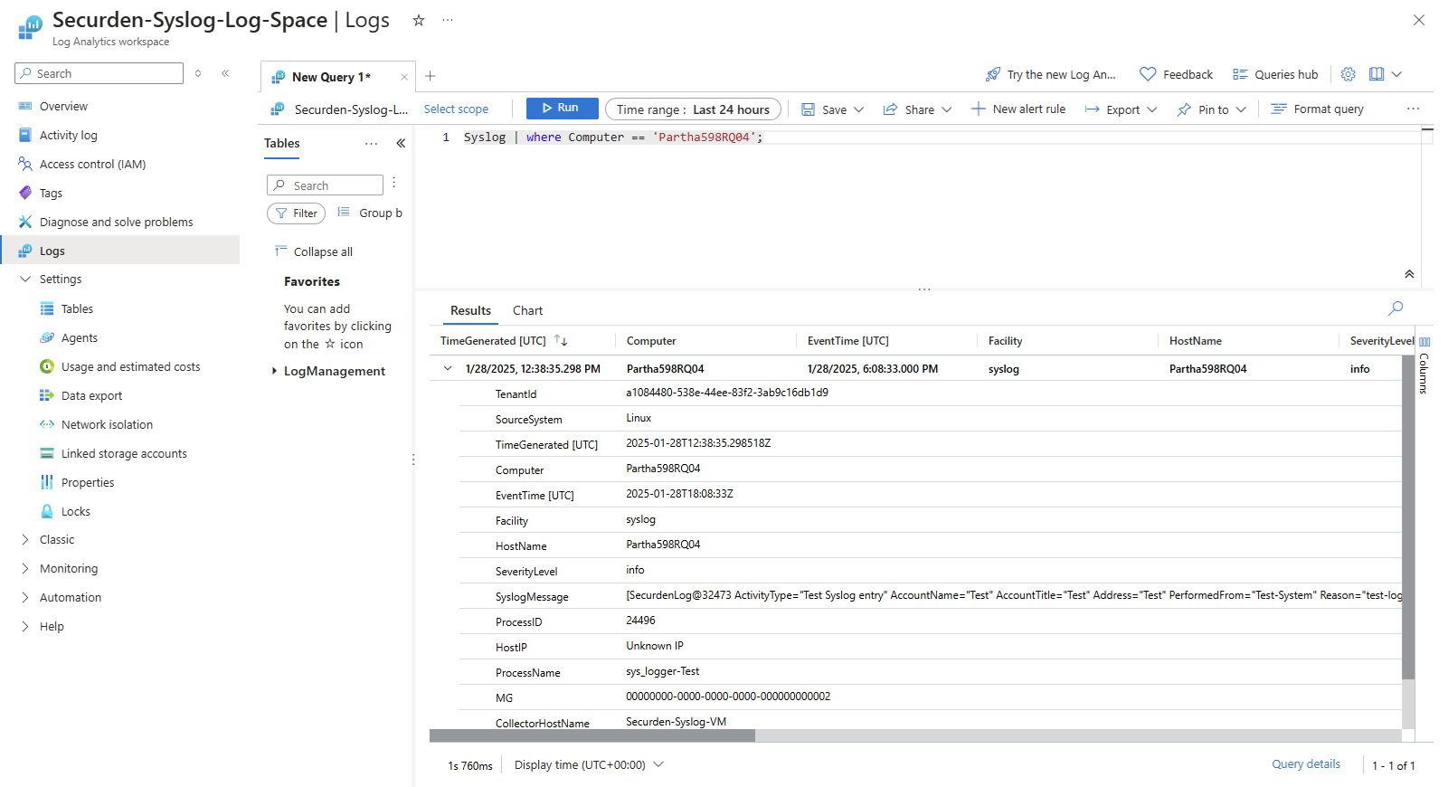The image size is (1448, 787).
Task: Collapse the expanded result row
Action: click(447, 368)
